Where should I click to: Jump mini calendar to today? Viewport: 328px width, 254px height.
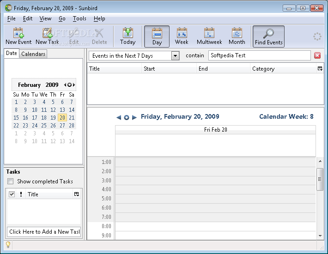(69, 85)
